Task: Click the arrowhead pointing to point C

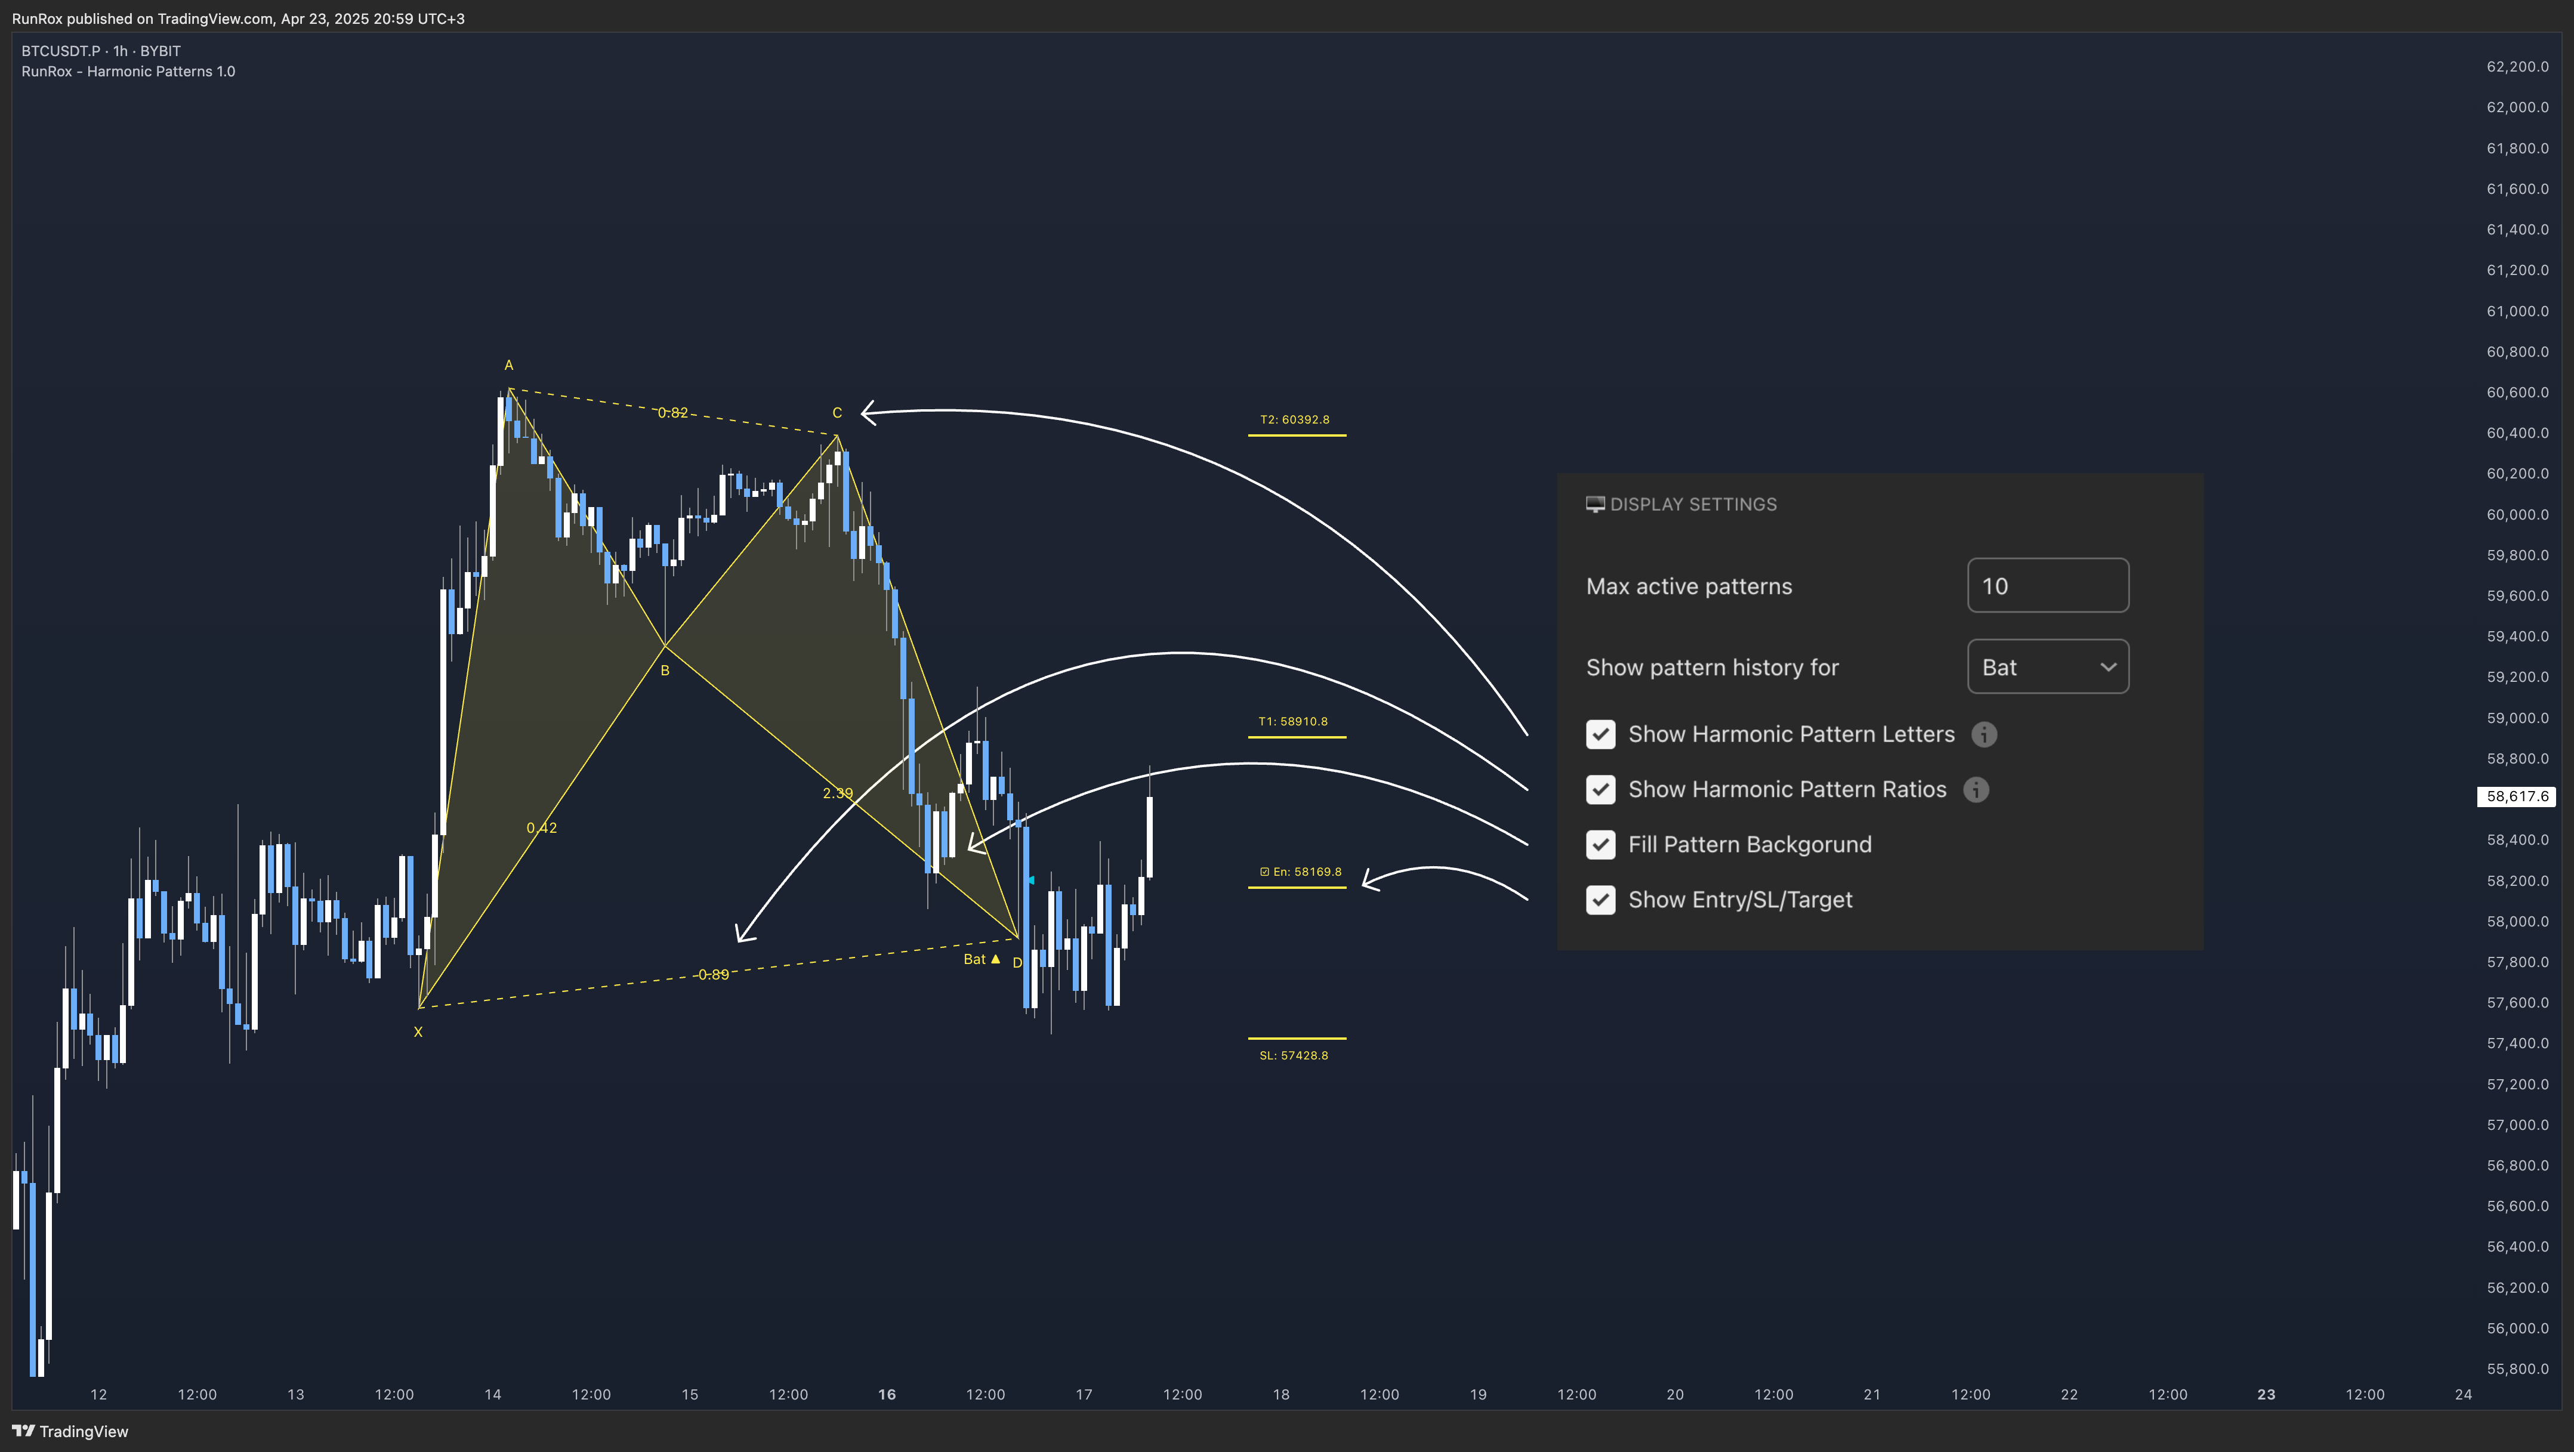Action: coord(866,413)
